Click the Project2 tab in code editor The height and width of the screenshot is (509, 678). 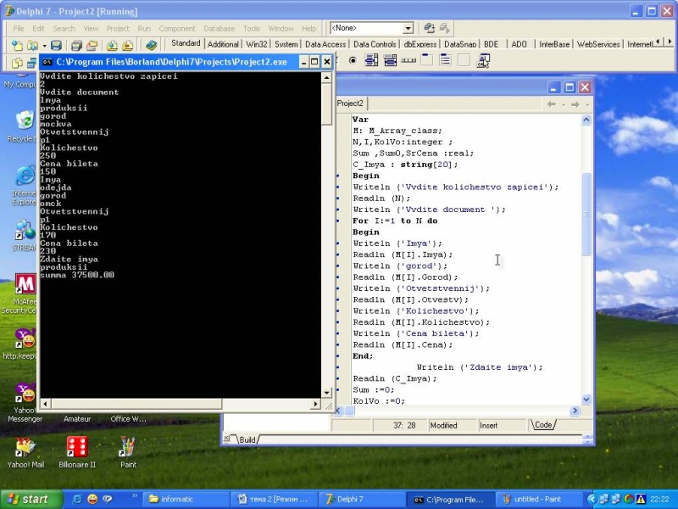(x=350, y=103)
